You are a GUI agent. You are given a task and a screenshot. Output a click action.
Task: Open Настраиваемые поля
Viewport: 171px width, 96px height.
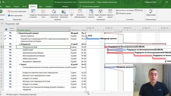tap(43, 14)
